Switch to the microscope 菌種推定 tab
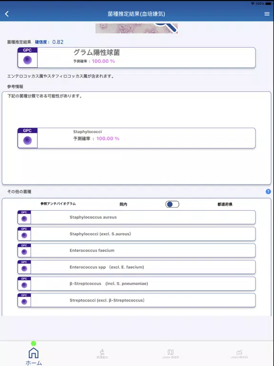274x366 pixels. coord(102,354)
